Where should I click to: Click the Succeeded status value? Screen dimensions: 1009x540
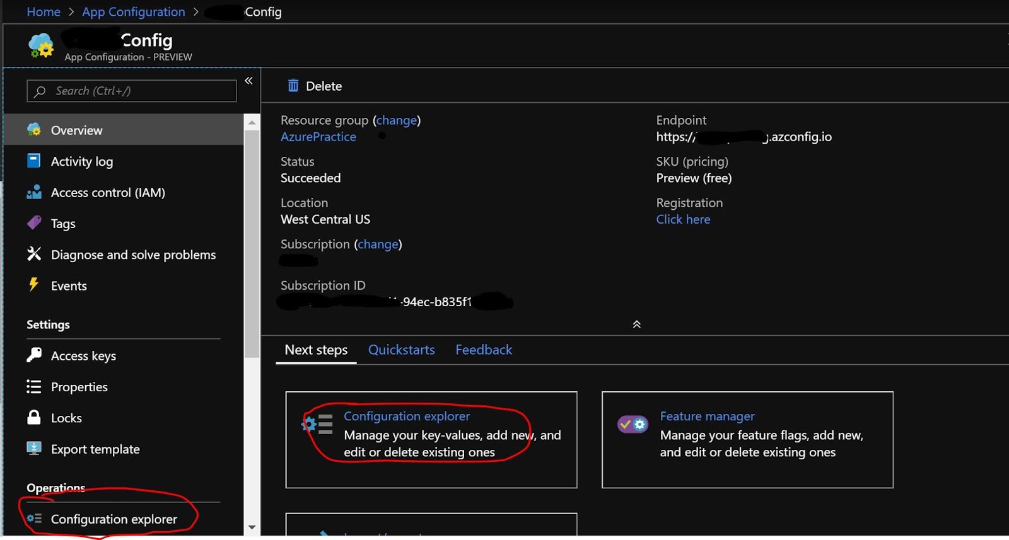pos(310,178)
